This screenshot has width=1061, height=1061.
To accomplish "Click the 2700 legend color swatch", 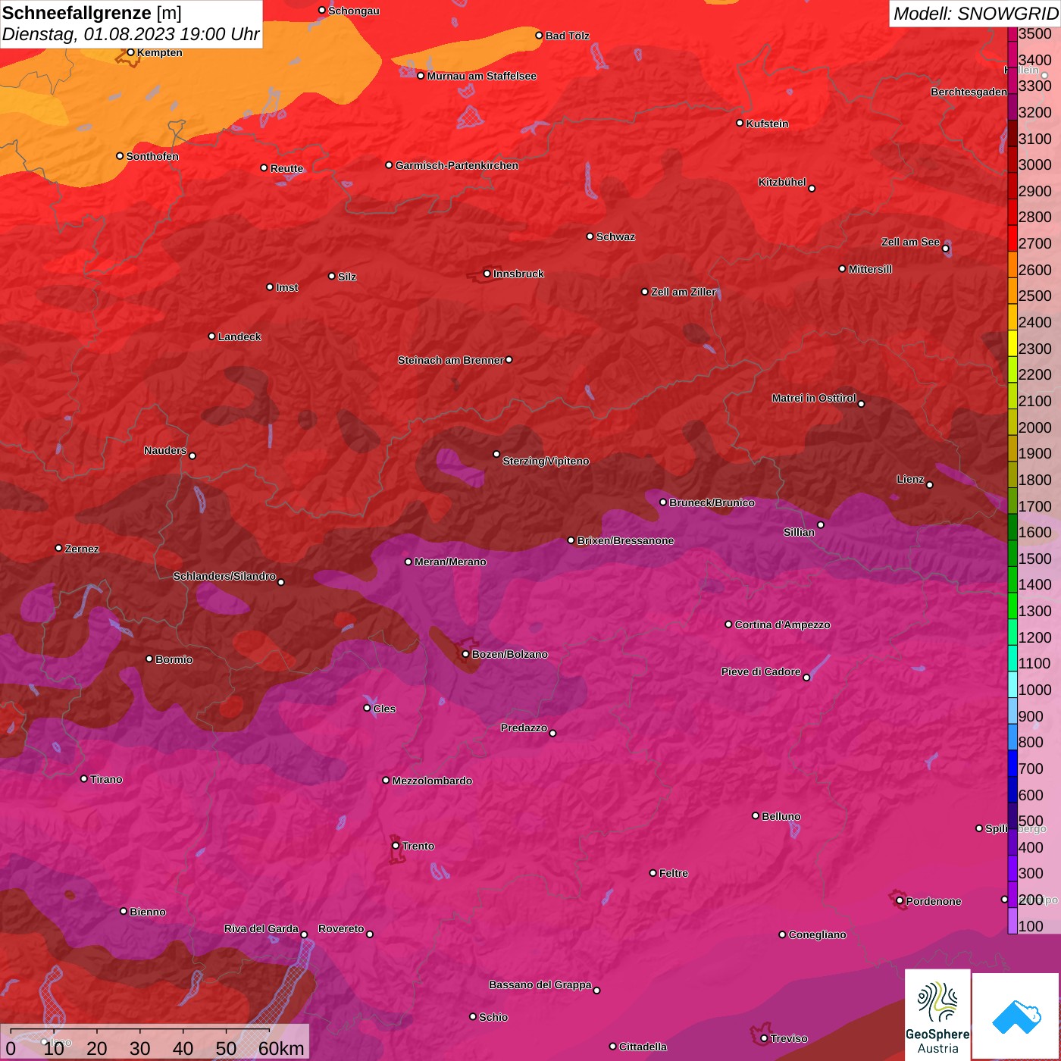I will click(x=1012, y=238).
